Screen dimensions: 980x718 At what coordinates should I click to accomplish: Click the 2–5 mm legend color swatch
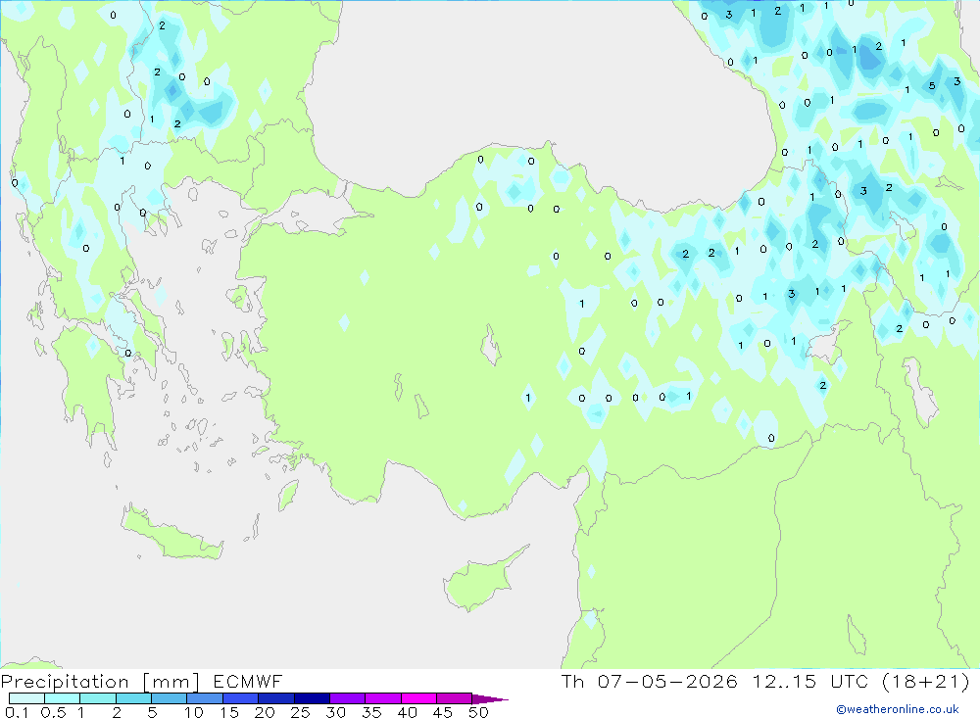tap(133, 698)
